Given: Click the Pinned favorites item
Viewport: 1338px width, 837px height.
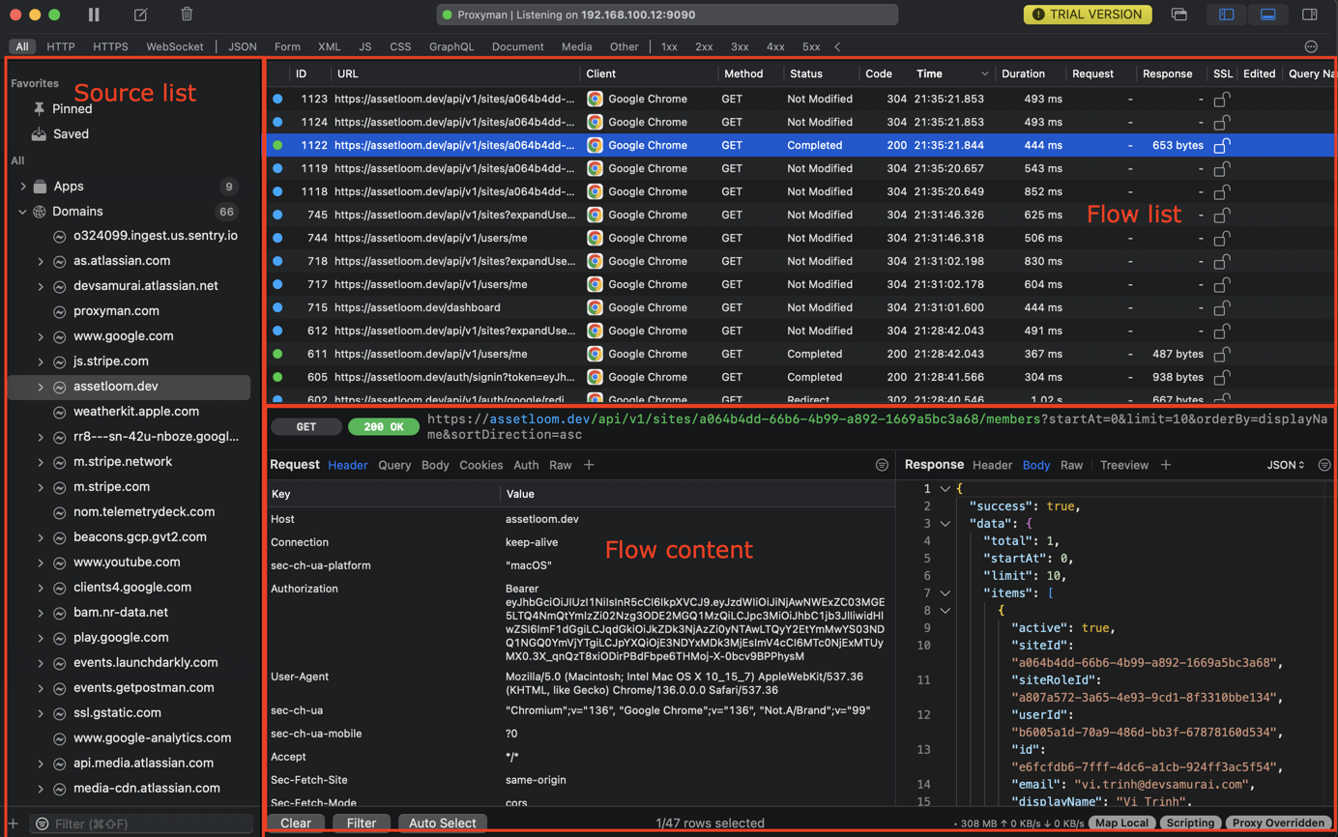Looking at the screenshot, I should pos(73,109).
